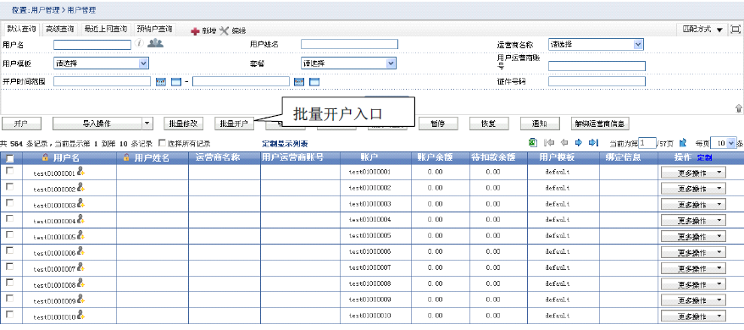Switch to the 最近上网查询 tab
This screenshot has height=330, width=744.
(x=105, y=29)
